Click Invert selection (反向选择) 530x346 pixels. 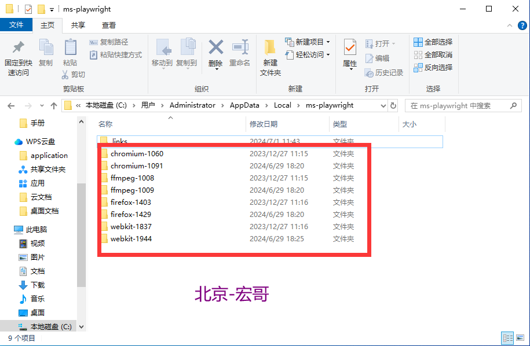(433, 68)
